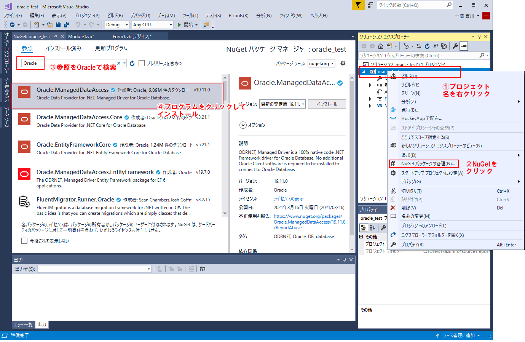Expand the Options section in package details
This screenshot has width=525, height=342.
tap(243, 125)
